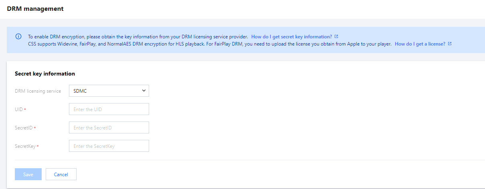Click the "DRM management" page title
The image size is (485, 189).
pos(35,8)
